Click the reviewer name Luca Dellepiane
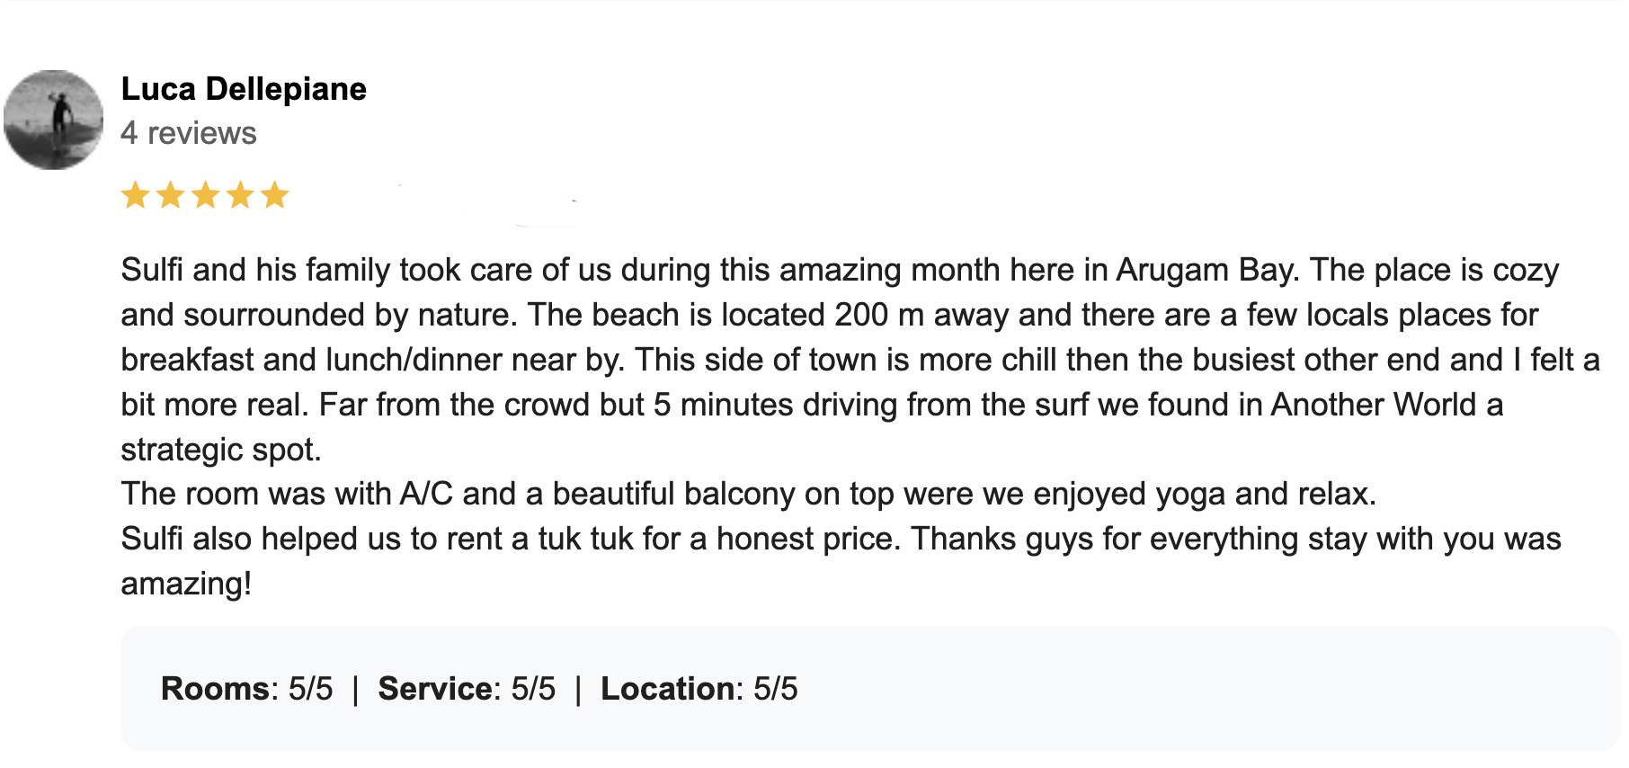The height and width of the screenshot is (768, 1629). pos(244,89)
